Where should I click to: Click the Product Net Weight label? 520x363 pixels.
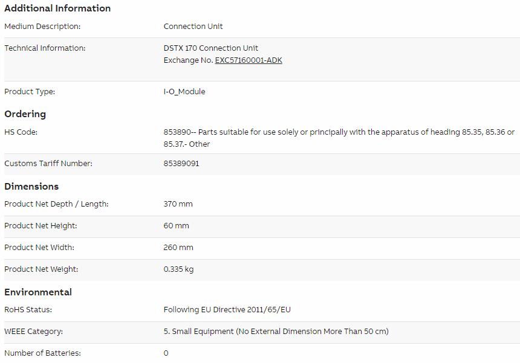coord(41,269)
